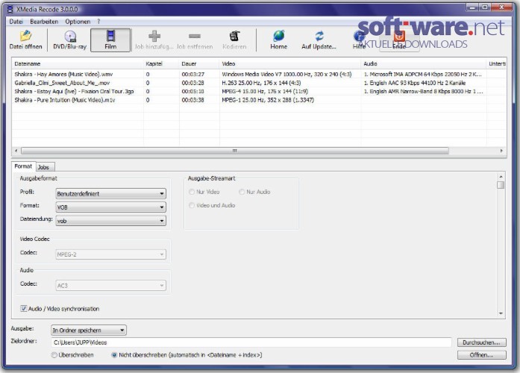Sort by the Video column header
The height and width of the screenshot is (373, 520).
290,63
